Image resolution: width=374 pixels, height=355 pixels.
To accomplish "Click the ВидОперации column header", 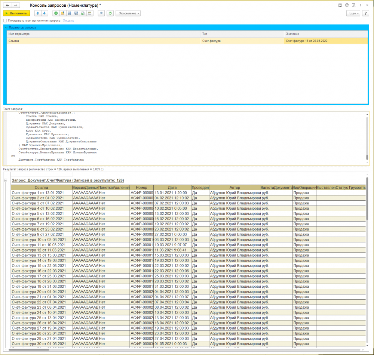I will pos(304,188).
